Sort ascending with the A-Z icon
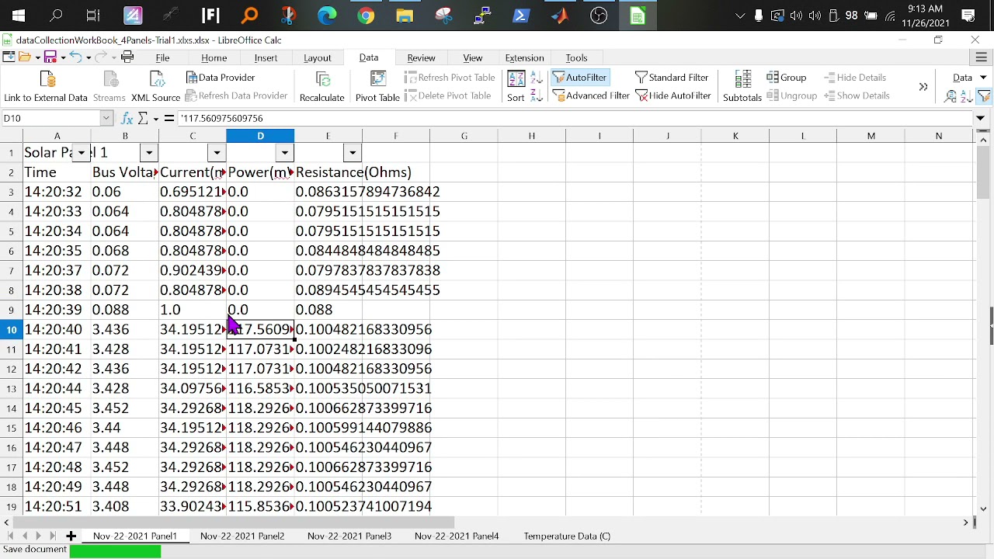 pos(536,78)
